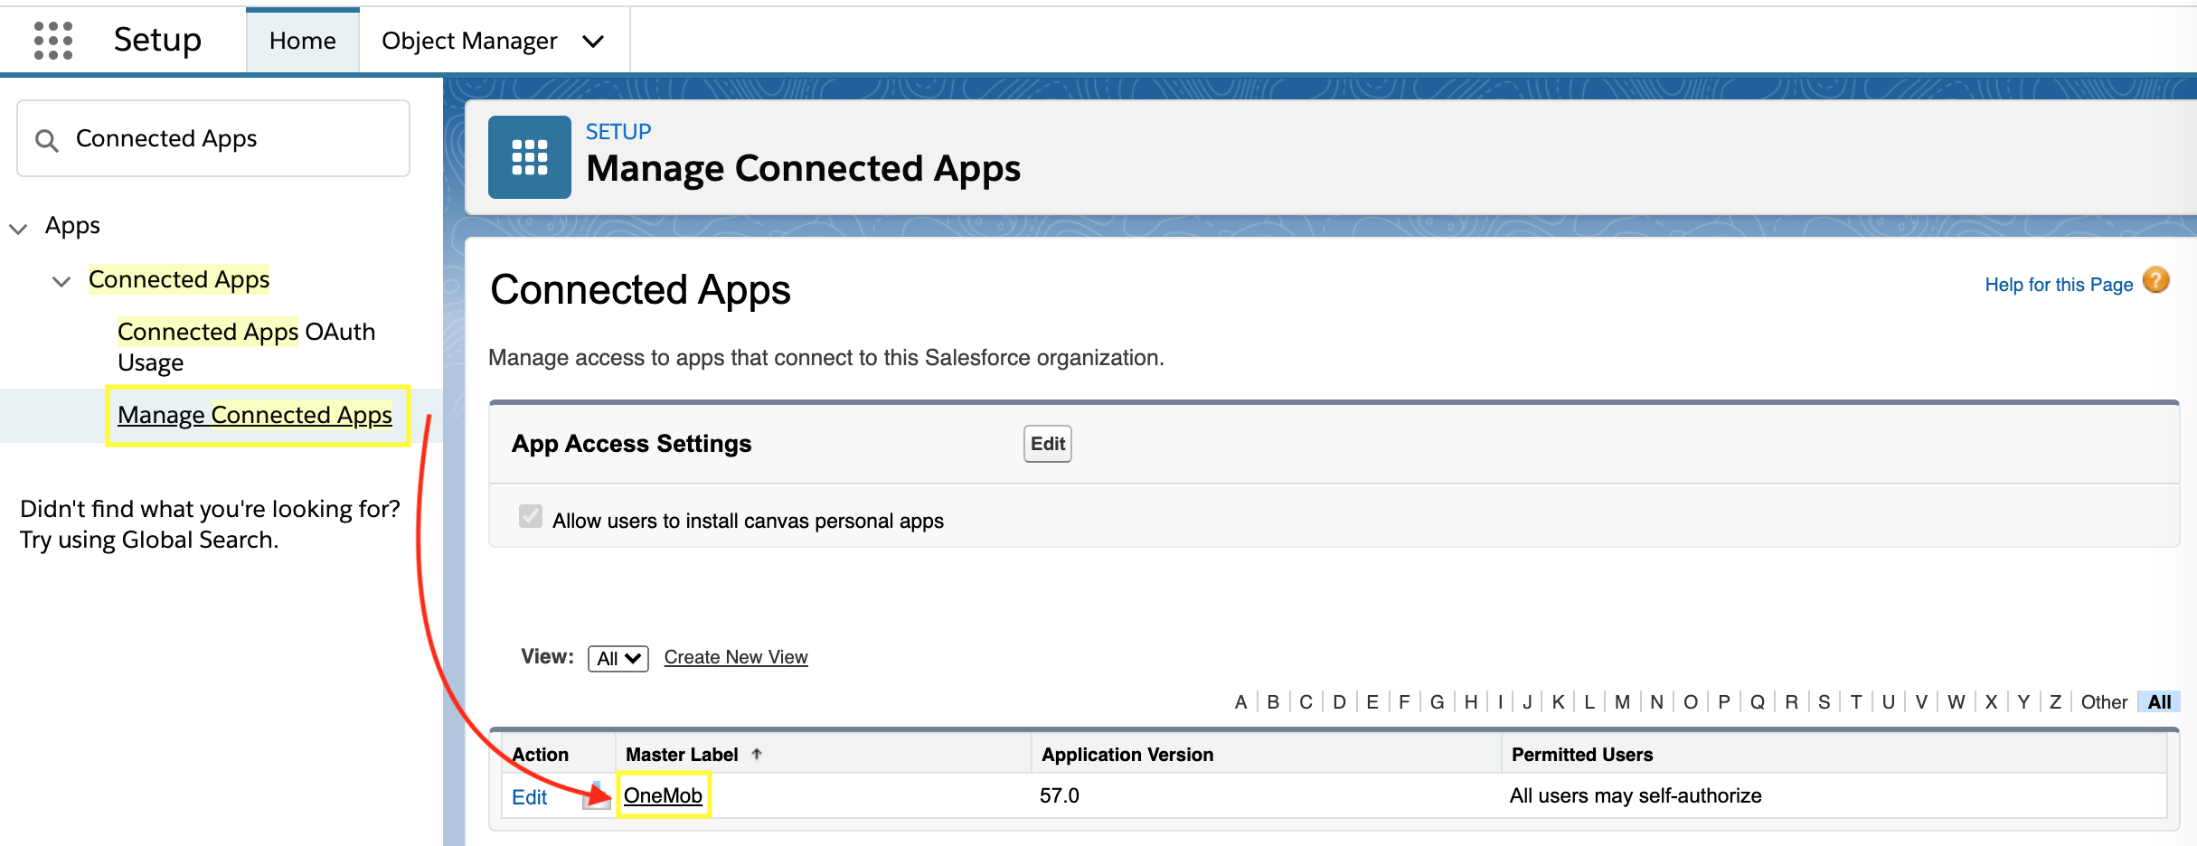The width and height of the screenshot is (2197, 846).
Task: Filter list by Other
Action: [2104, 702]
